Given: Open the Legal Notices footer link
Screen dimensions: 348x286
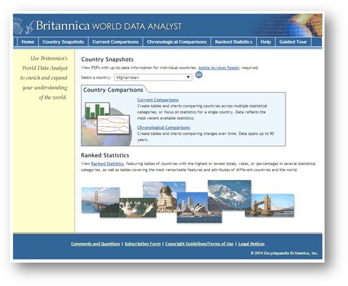Looking at the screenshot, I should pos(252,244).
